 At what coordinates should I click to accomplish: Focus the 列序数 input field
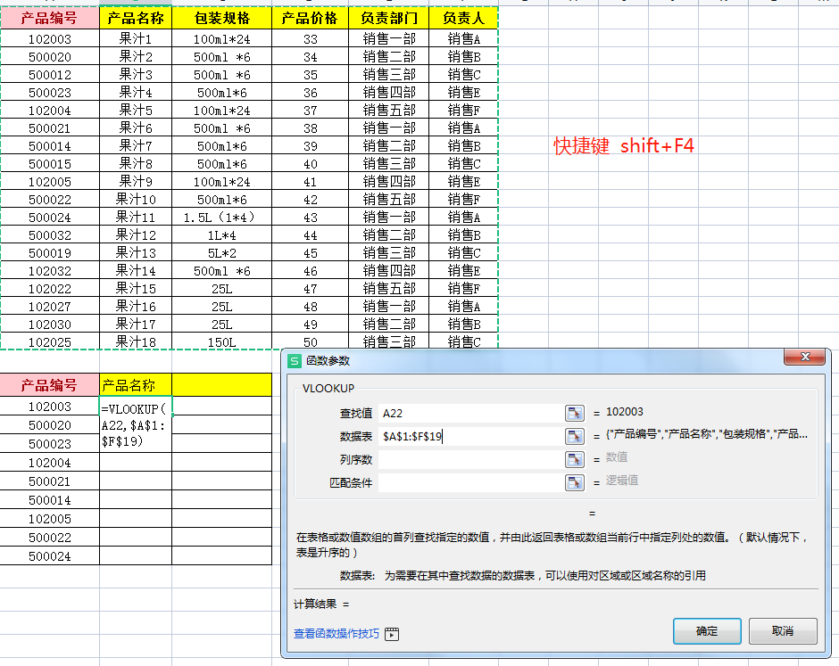tap(470, 459)
